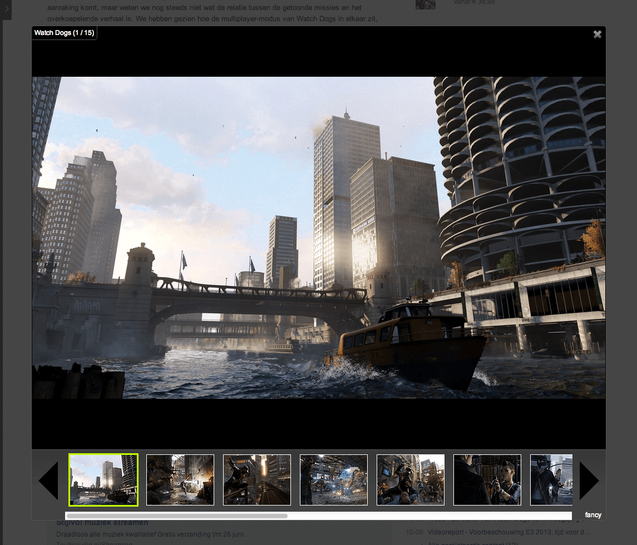Click the main Watch Dogs screenshot image

click(318, 237)
